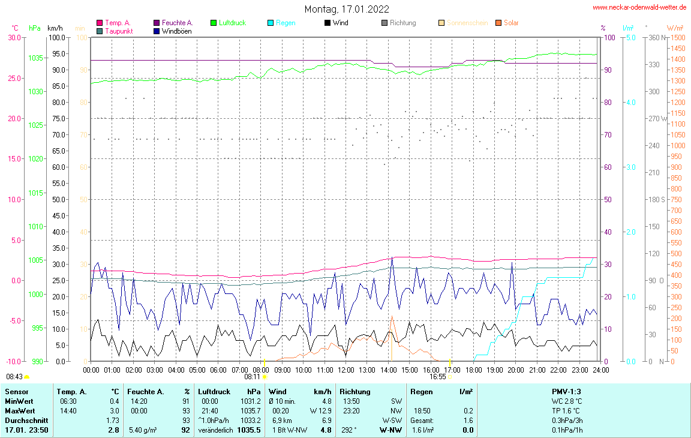Click the 24:00 time axis label
691x438 pixels.
point(600,371)
